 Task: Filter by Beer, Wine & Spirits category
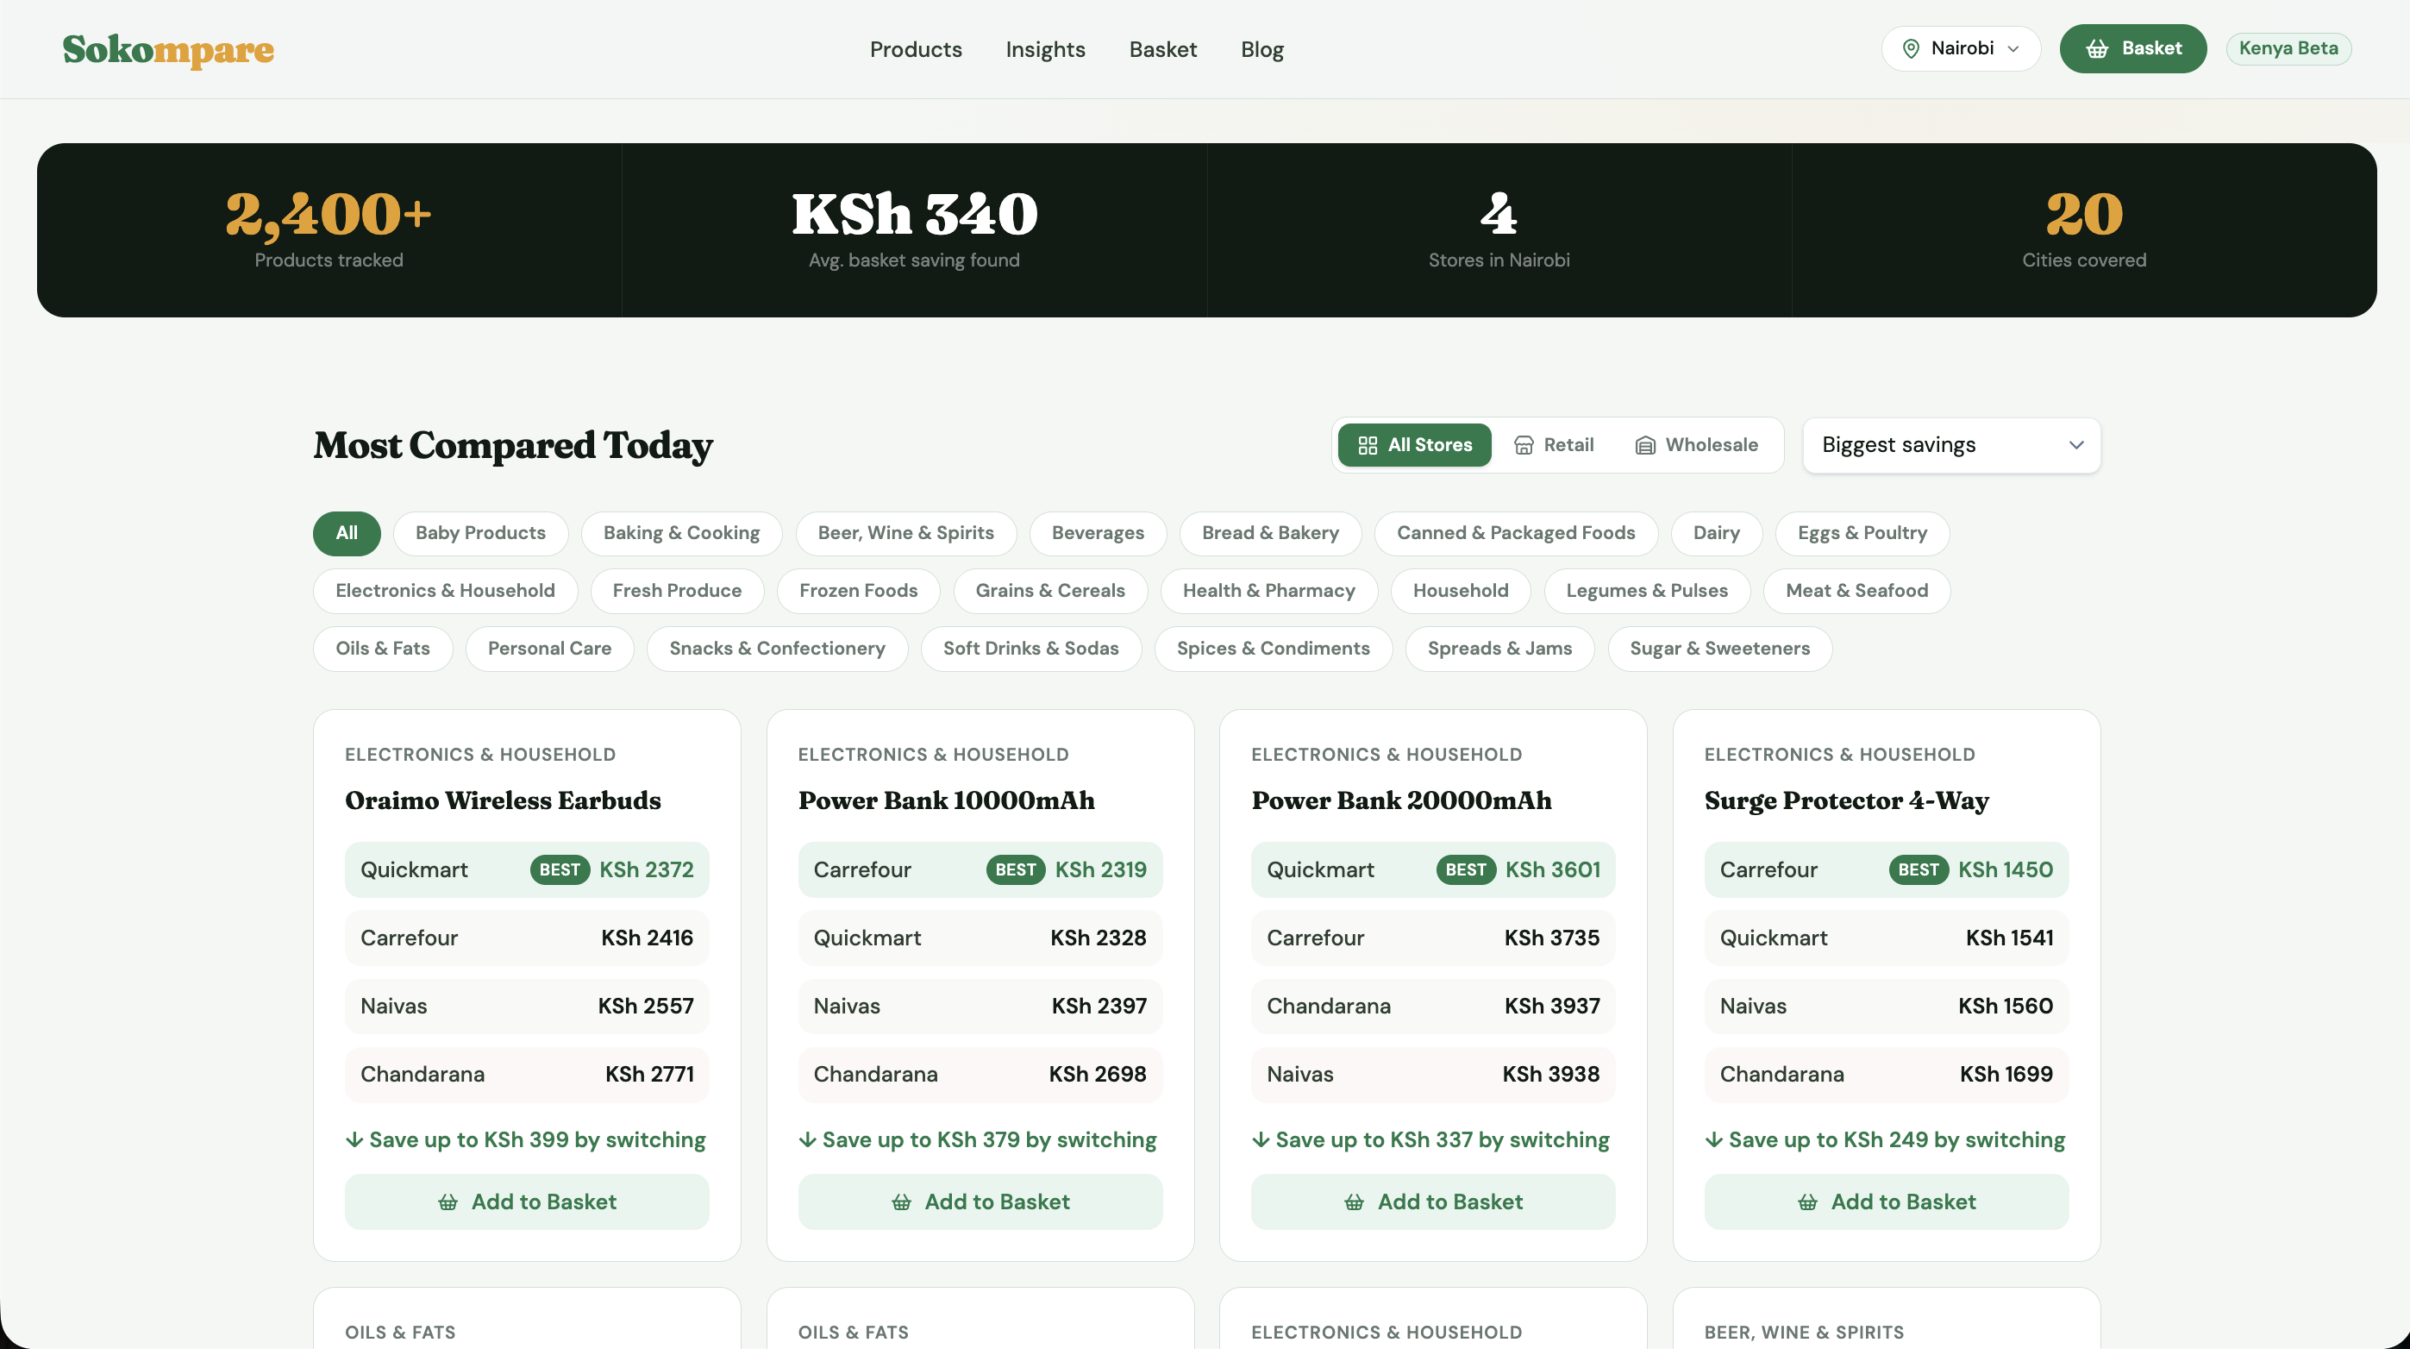[905, 534]
